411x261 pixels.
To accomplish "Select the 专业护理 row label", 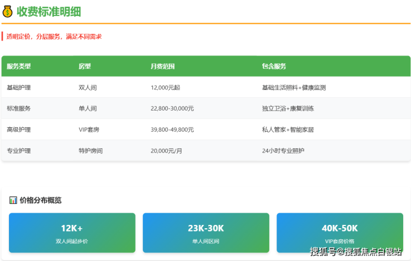I will click(19, 150).
